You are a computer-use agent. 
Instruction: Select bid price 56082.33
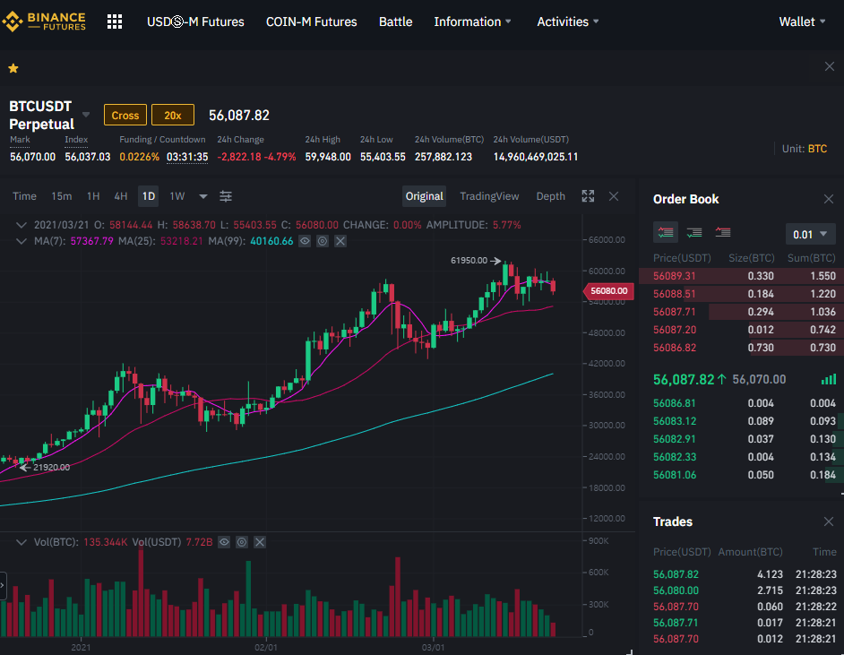coord(674,457)
